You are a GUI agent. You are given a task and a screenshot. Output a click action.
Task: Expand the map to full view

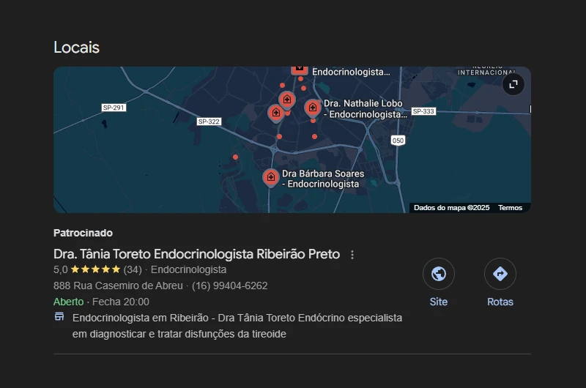point(513,84)
